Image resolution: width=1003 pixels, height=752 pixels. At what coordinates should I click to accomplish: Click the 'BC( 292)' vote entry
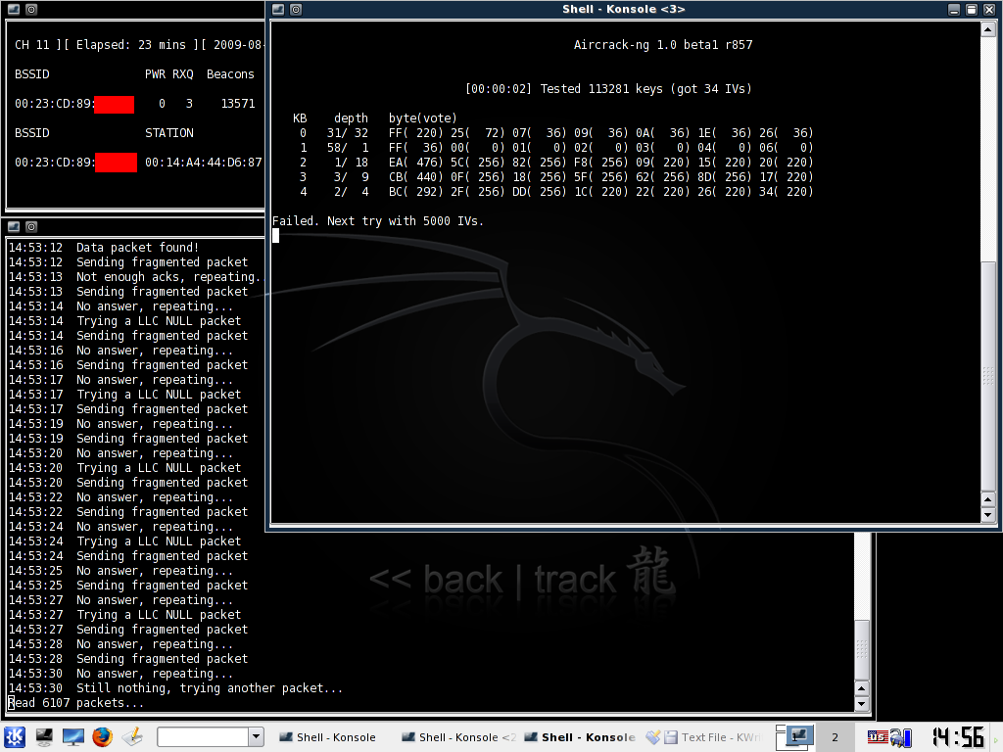coord(415,192)
